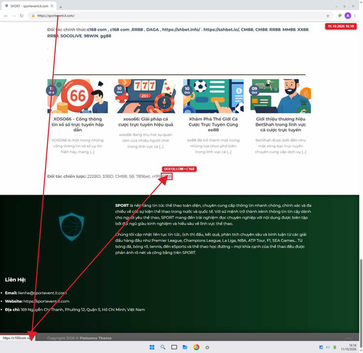Click the volume icon in system tray
The height and width of the screenshot is (353, 363).
click(328, 347)
